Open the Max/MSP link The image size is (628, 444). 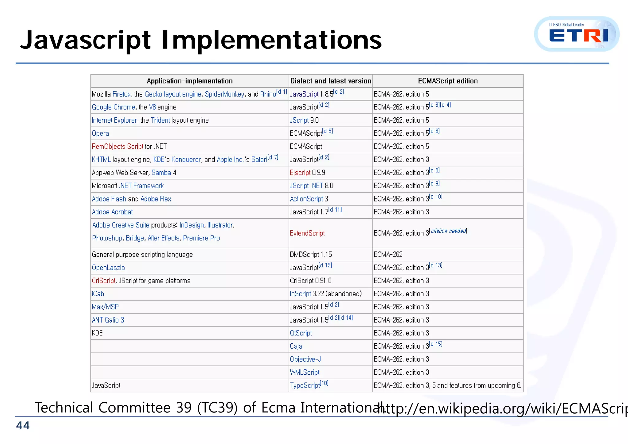[105, 307]
